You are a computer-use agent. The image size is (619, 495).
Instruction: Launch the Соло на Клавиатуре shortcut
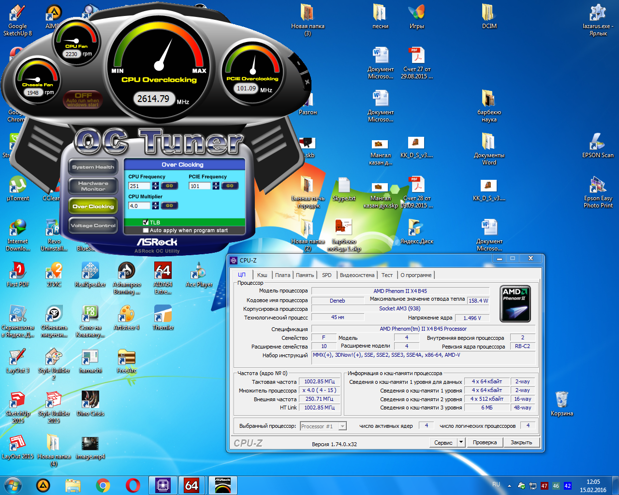click(90, 321)
